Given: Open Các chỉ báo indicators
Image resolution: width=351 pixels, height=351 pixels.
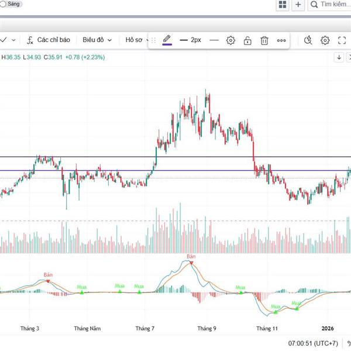Looking at the screenshot, I should click(x=48, y=40).
